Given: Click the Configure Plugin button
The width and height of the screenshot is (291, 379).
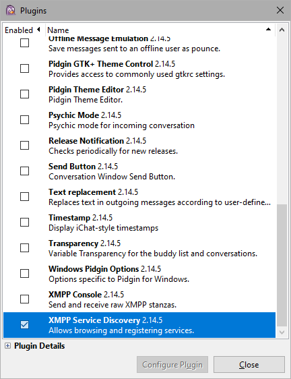Looking at the screenshot, I should [x=172, y=364].
